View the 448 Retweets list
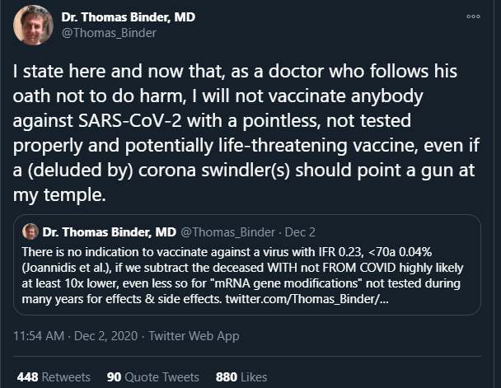The image size is (501, 388). [x=54, y=377]
